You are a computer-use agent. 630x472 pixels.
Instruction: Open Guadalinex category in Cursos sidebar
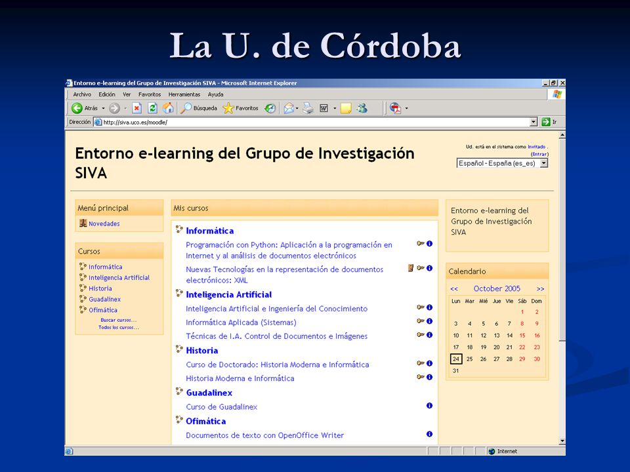pos(104,299)
